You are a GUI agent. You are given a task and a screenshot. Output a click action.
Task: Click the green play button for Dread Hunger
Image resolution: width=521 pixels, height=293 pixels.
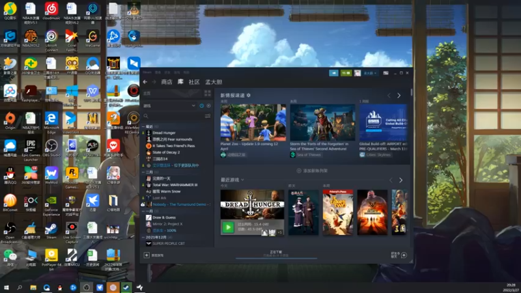tap(228, 227)
